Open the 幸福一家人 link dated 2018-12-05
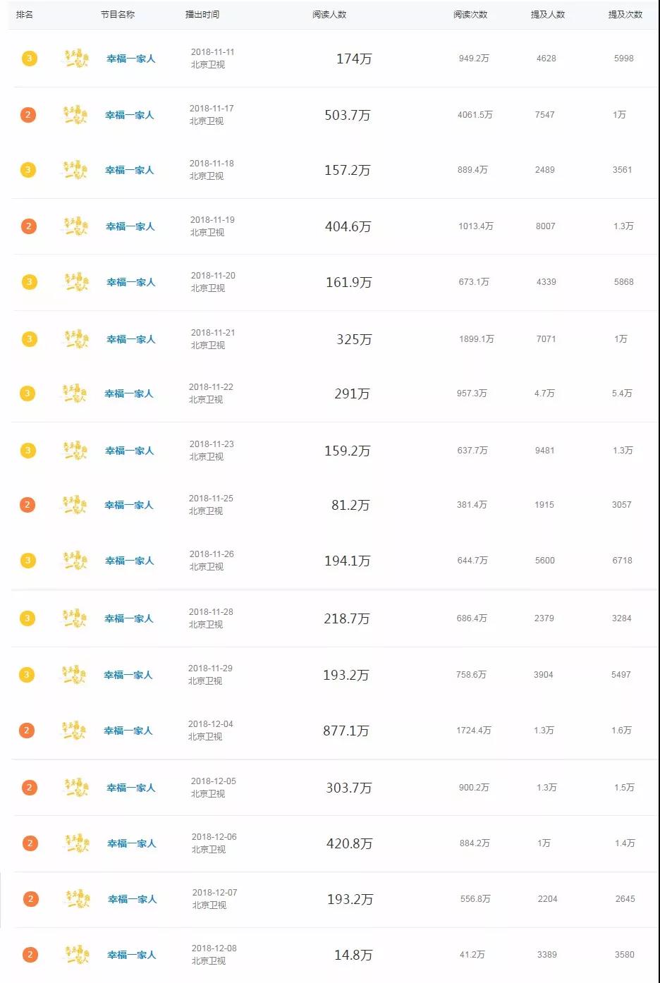 pos(130,788)
